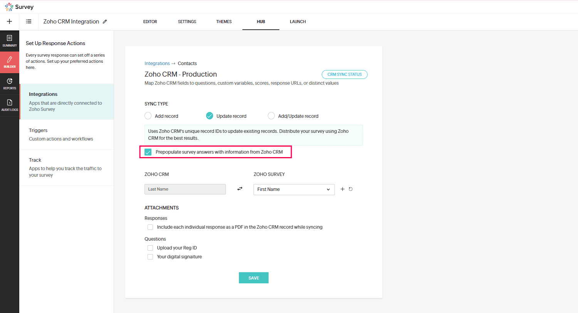Click the Save button
Image resolution: width=578 pixels, height=313 pixels.
[254, 278]
